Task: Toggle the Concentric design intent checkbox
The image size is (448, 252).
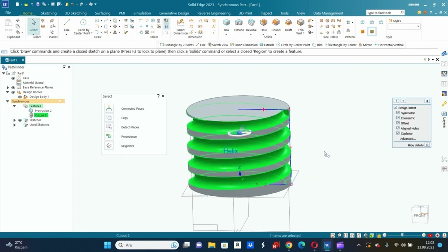Action: point(398,118)
